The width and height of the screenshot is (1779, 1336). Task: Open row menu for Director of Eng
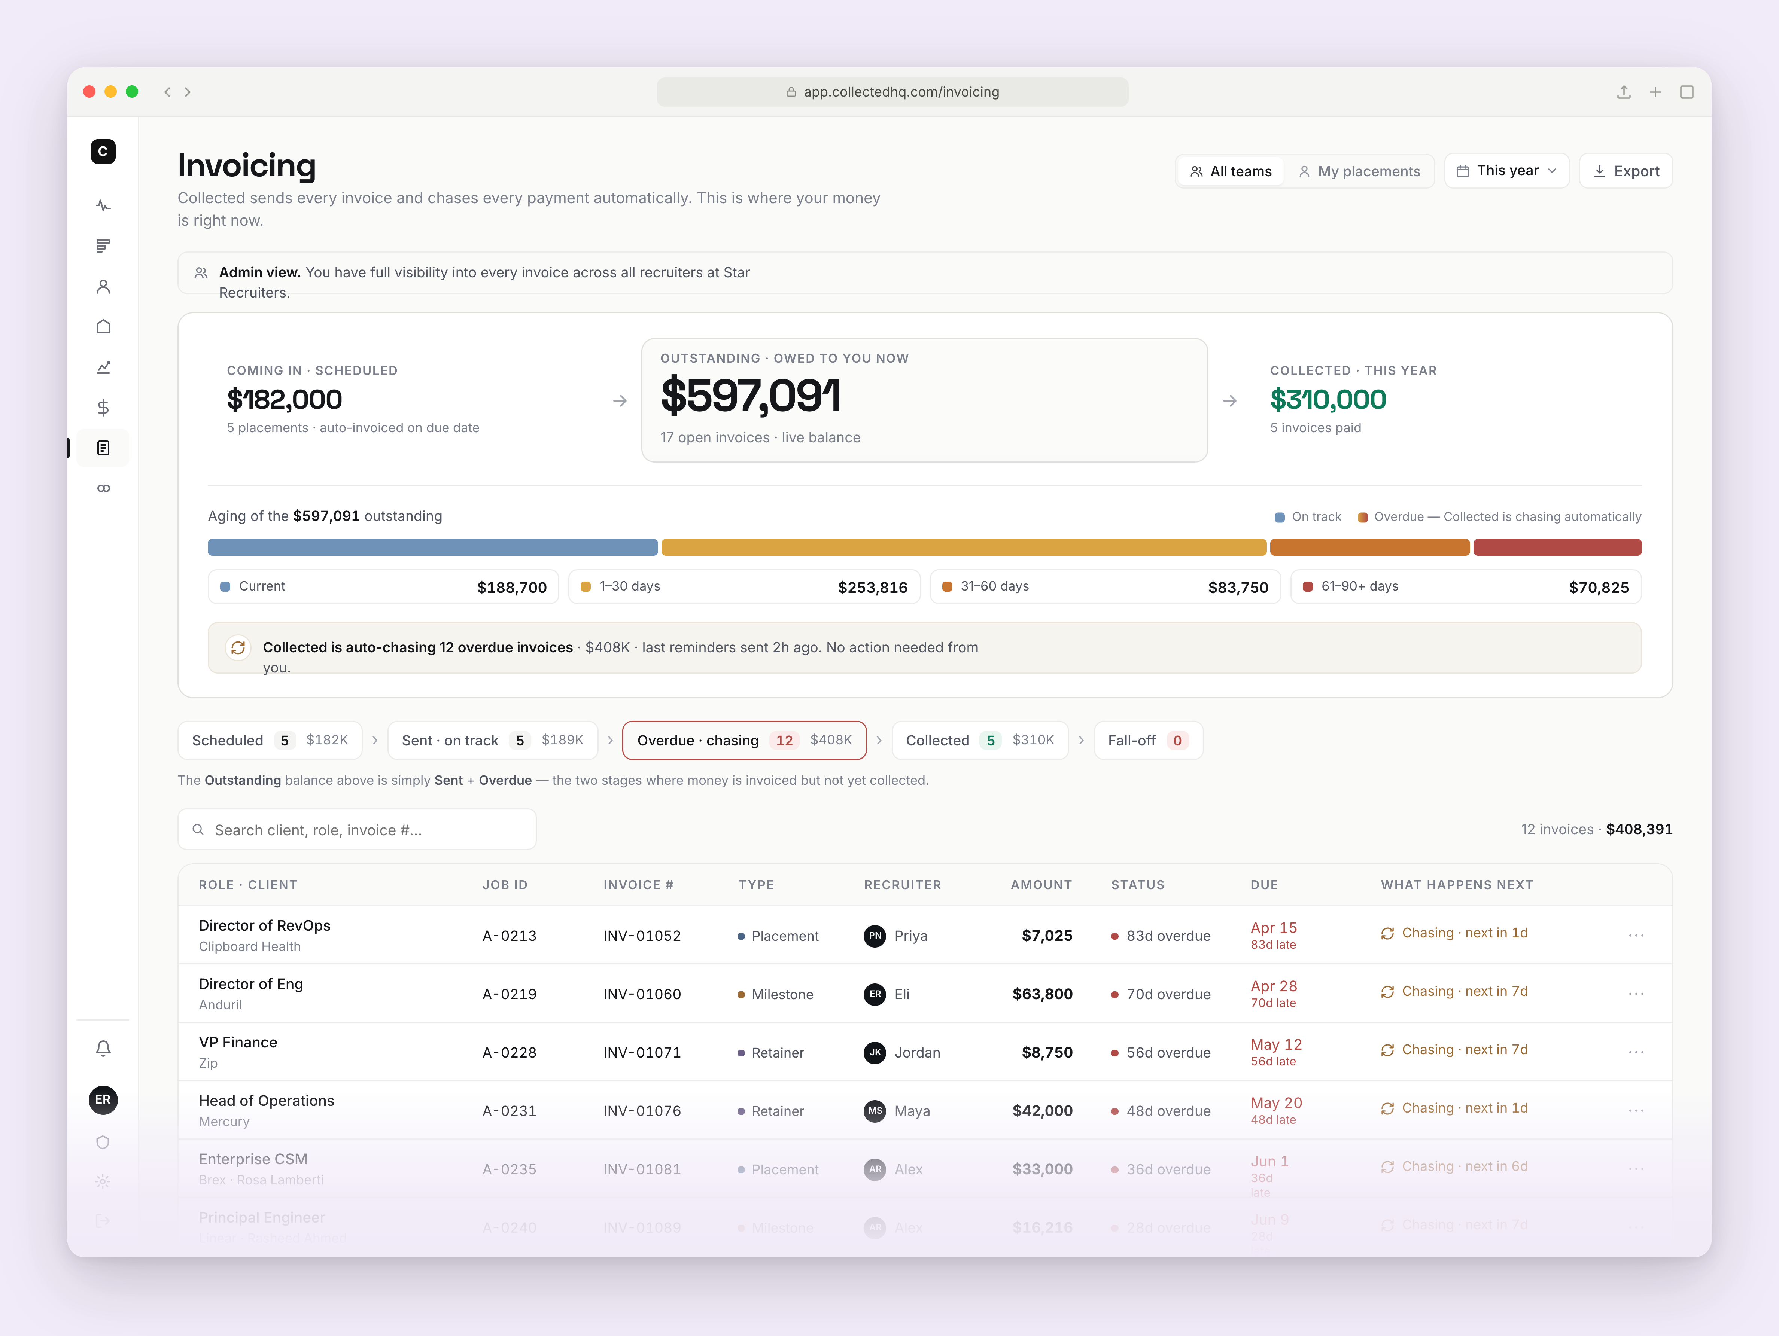coord(1636,994)
